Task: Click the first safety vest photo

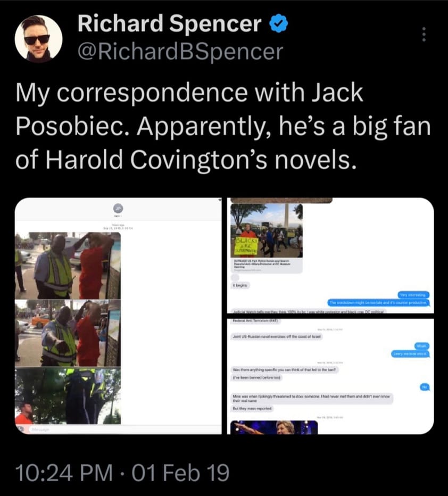Action: point(68,266)
